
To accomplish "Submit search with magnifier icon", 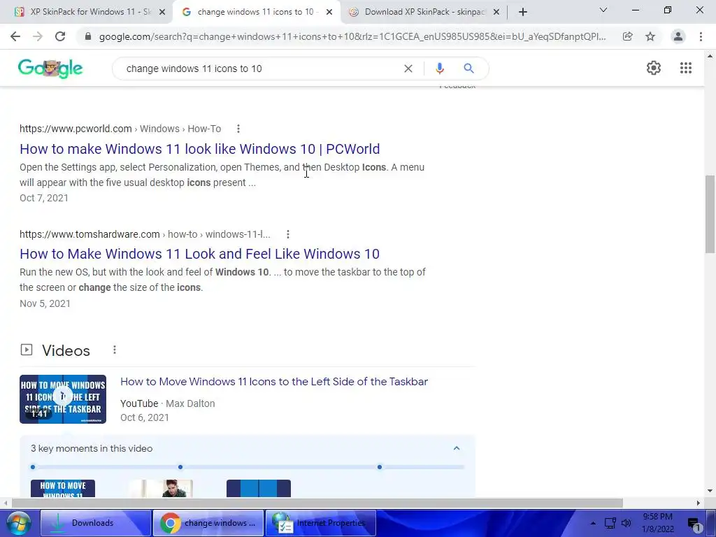I will (468, 69).
